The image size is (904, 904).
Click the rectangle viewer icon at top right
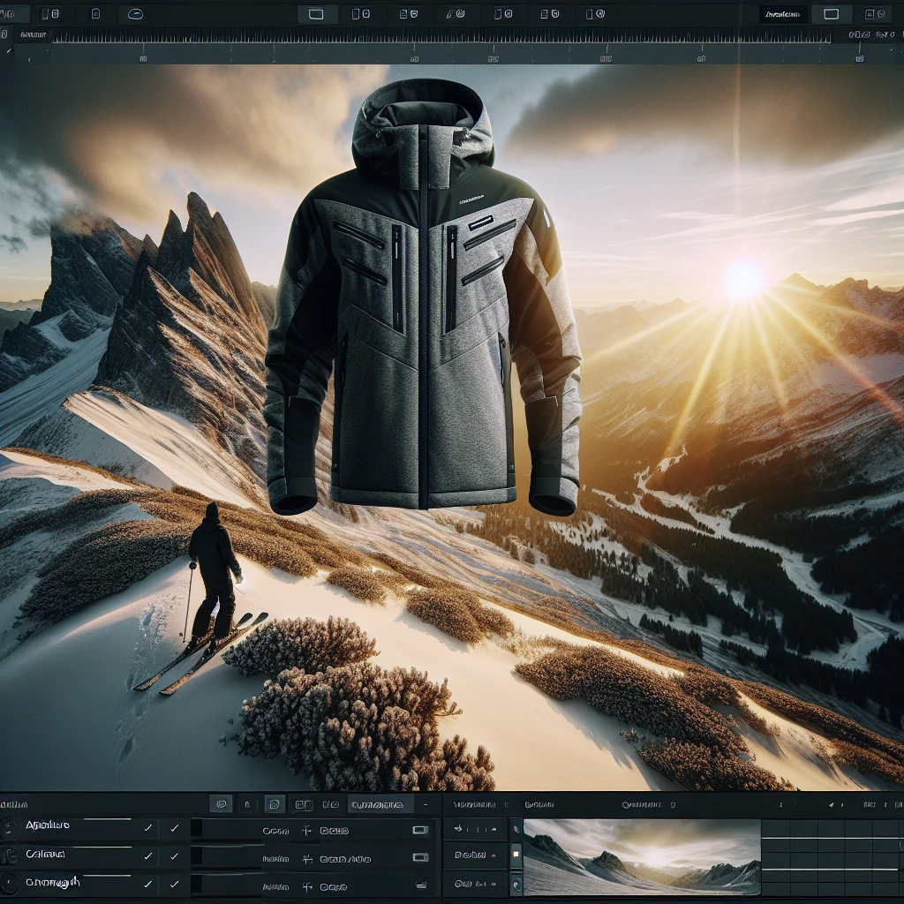coord(831,14)
